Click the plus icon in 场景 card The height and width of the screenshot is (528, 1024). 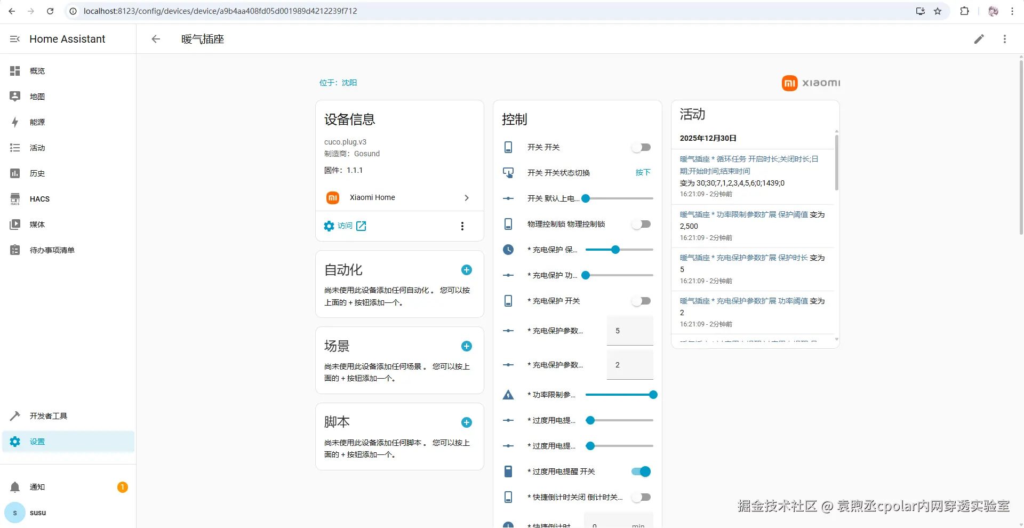(x=467, y=346)
